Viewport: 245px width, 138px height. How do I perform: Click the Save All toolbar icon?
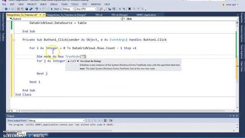pyautogui.click(x=31, y=9)
